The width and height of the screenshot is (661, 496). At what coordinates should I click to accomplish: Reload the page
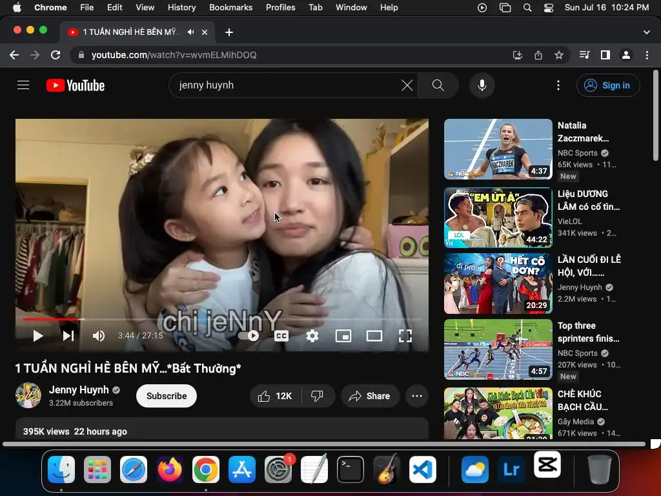pyautogui.click(x=56, y=55)
